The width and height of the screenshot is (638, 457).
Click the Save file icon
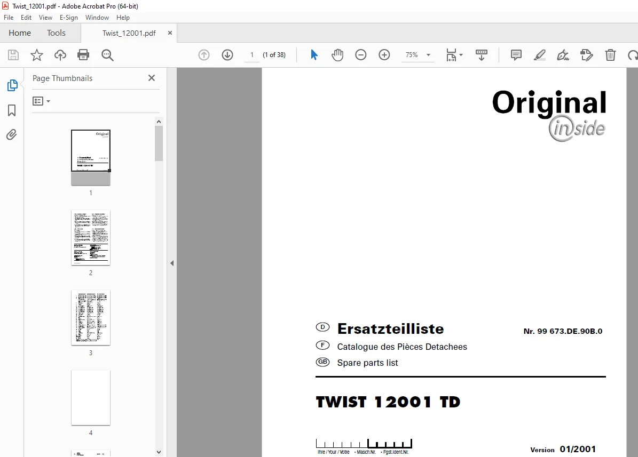click(x=13, y=55)
